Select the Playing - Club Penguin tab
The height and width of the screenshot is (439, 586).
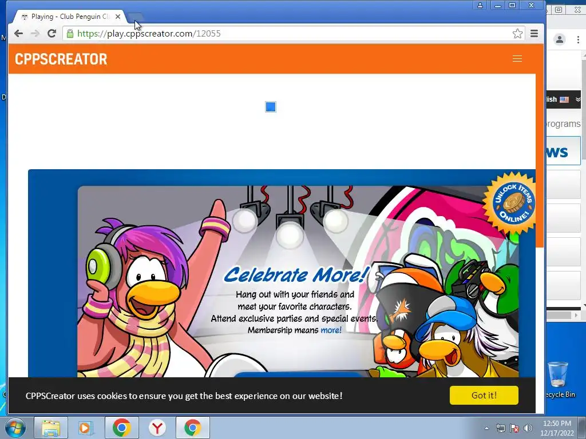pos(70,17)
